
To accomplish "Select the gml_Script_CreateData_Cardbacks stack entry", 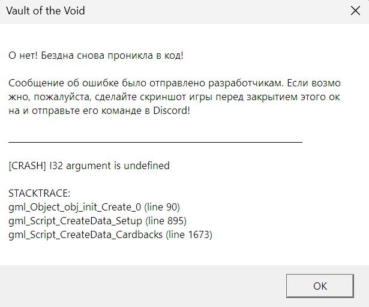I will pyautogui.click(x=86, y=235).
